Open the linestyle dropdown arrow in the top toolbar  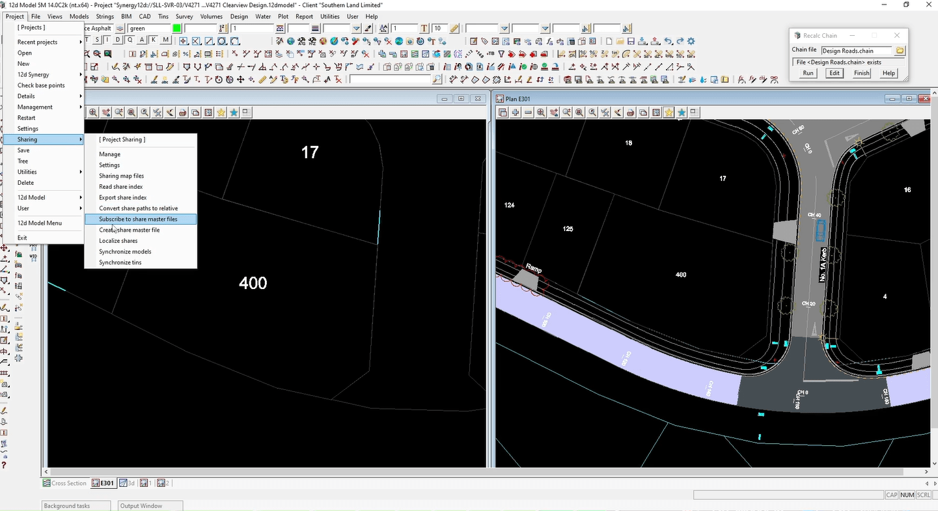click(356, 29)
